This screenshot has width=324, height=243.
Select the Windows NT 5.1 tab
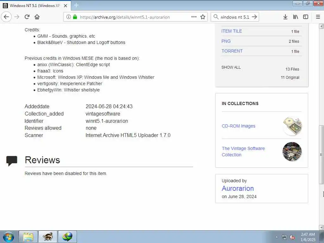click(35, 6)
